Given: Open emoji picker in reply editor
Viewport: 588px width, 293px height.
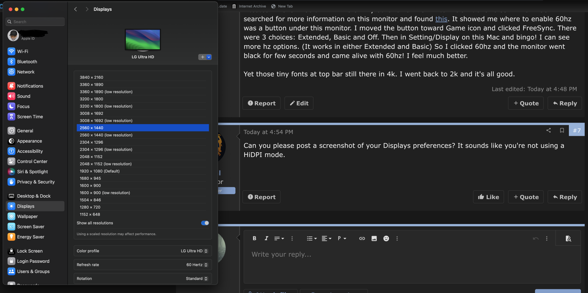Looking at the screenshot, I should point(386,238).
